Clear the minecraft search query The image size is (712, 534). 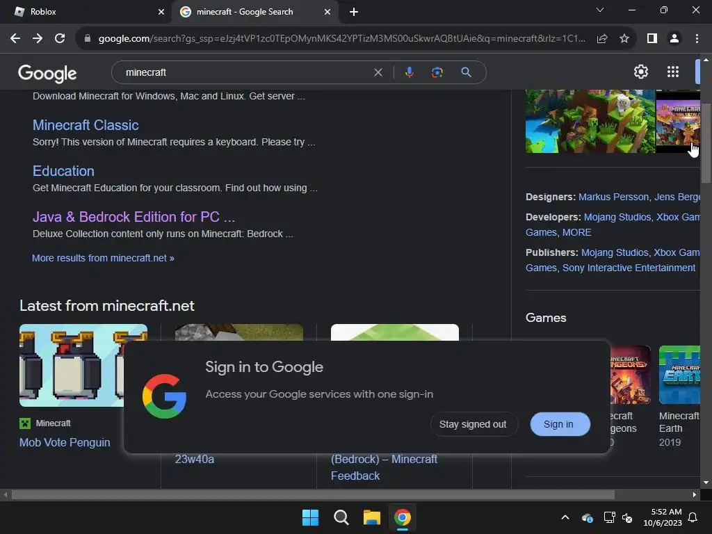click(378, 72)
